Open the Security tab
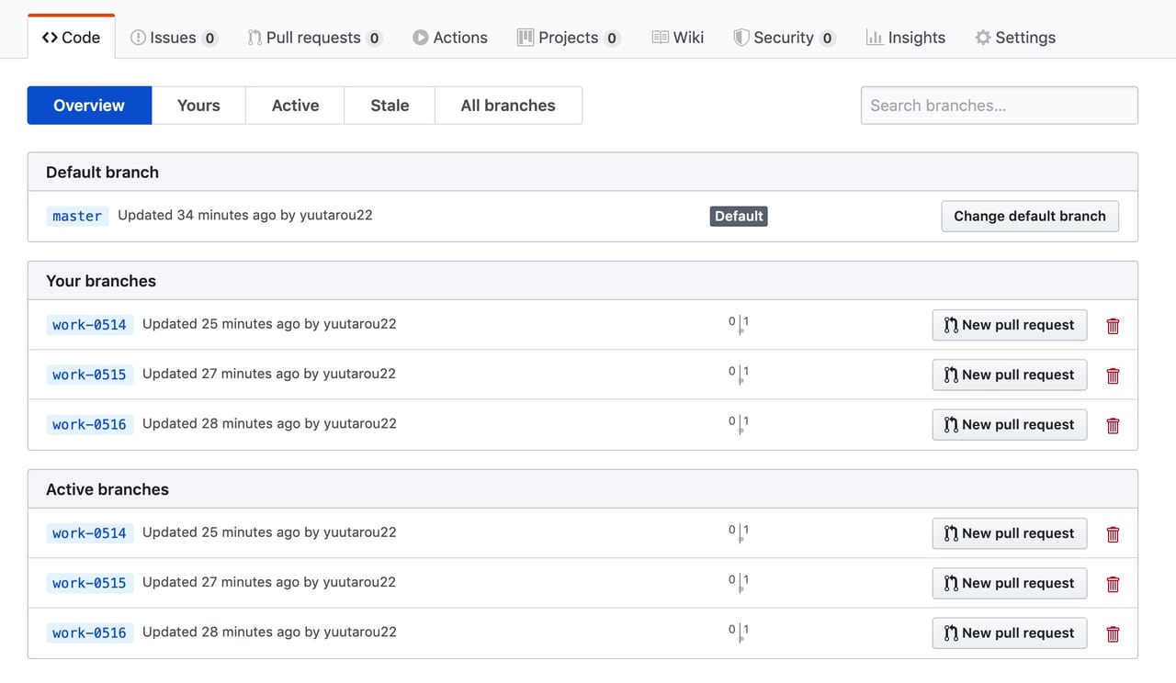Screen dimensions: 1176x683 click(783, 38)
